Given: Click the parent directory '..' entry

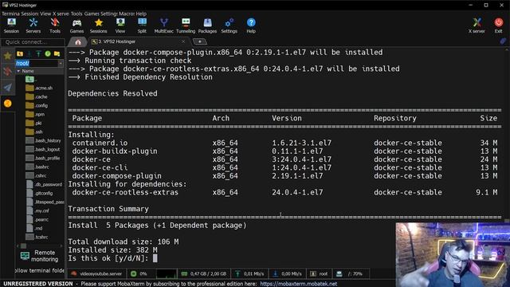Looking at the screenshot, I should pyautogui.click(x=32, y=79).
